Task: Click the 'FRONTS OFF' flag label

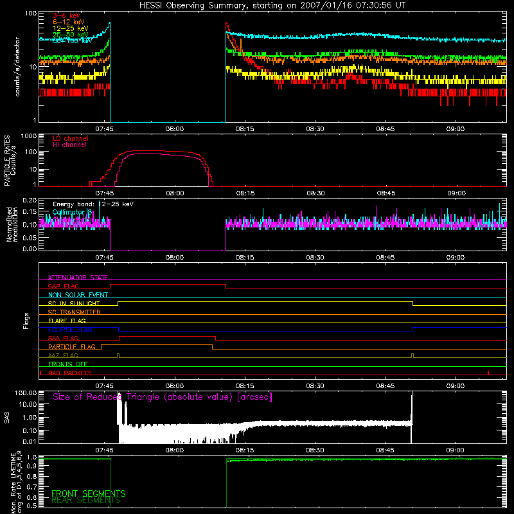Action: click(68, 364)
